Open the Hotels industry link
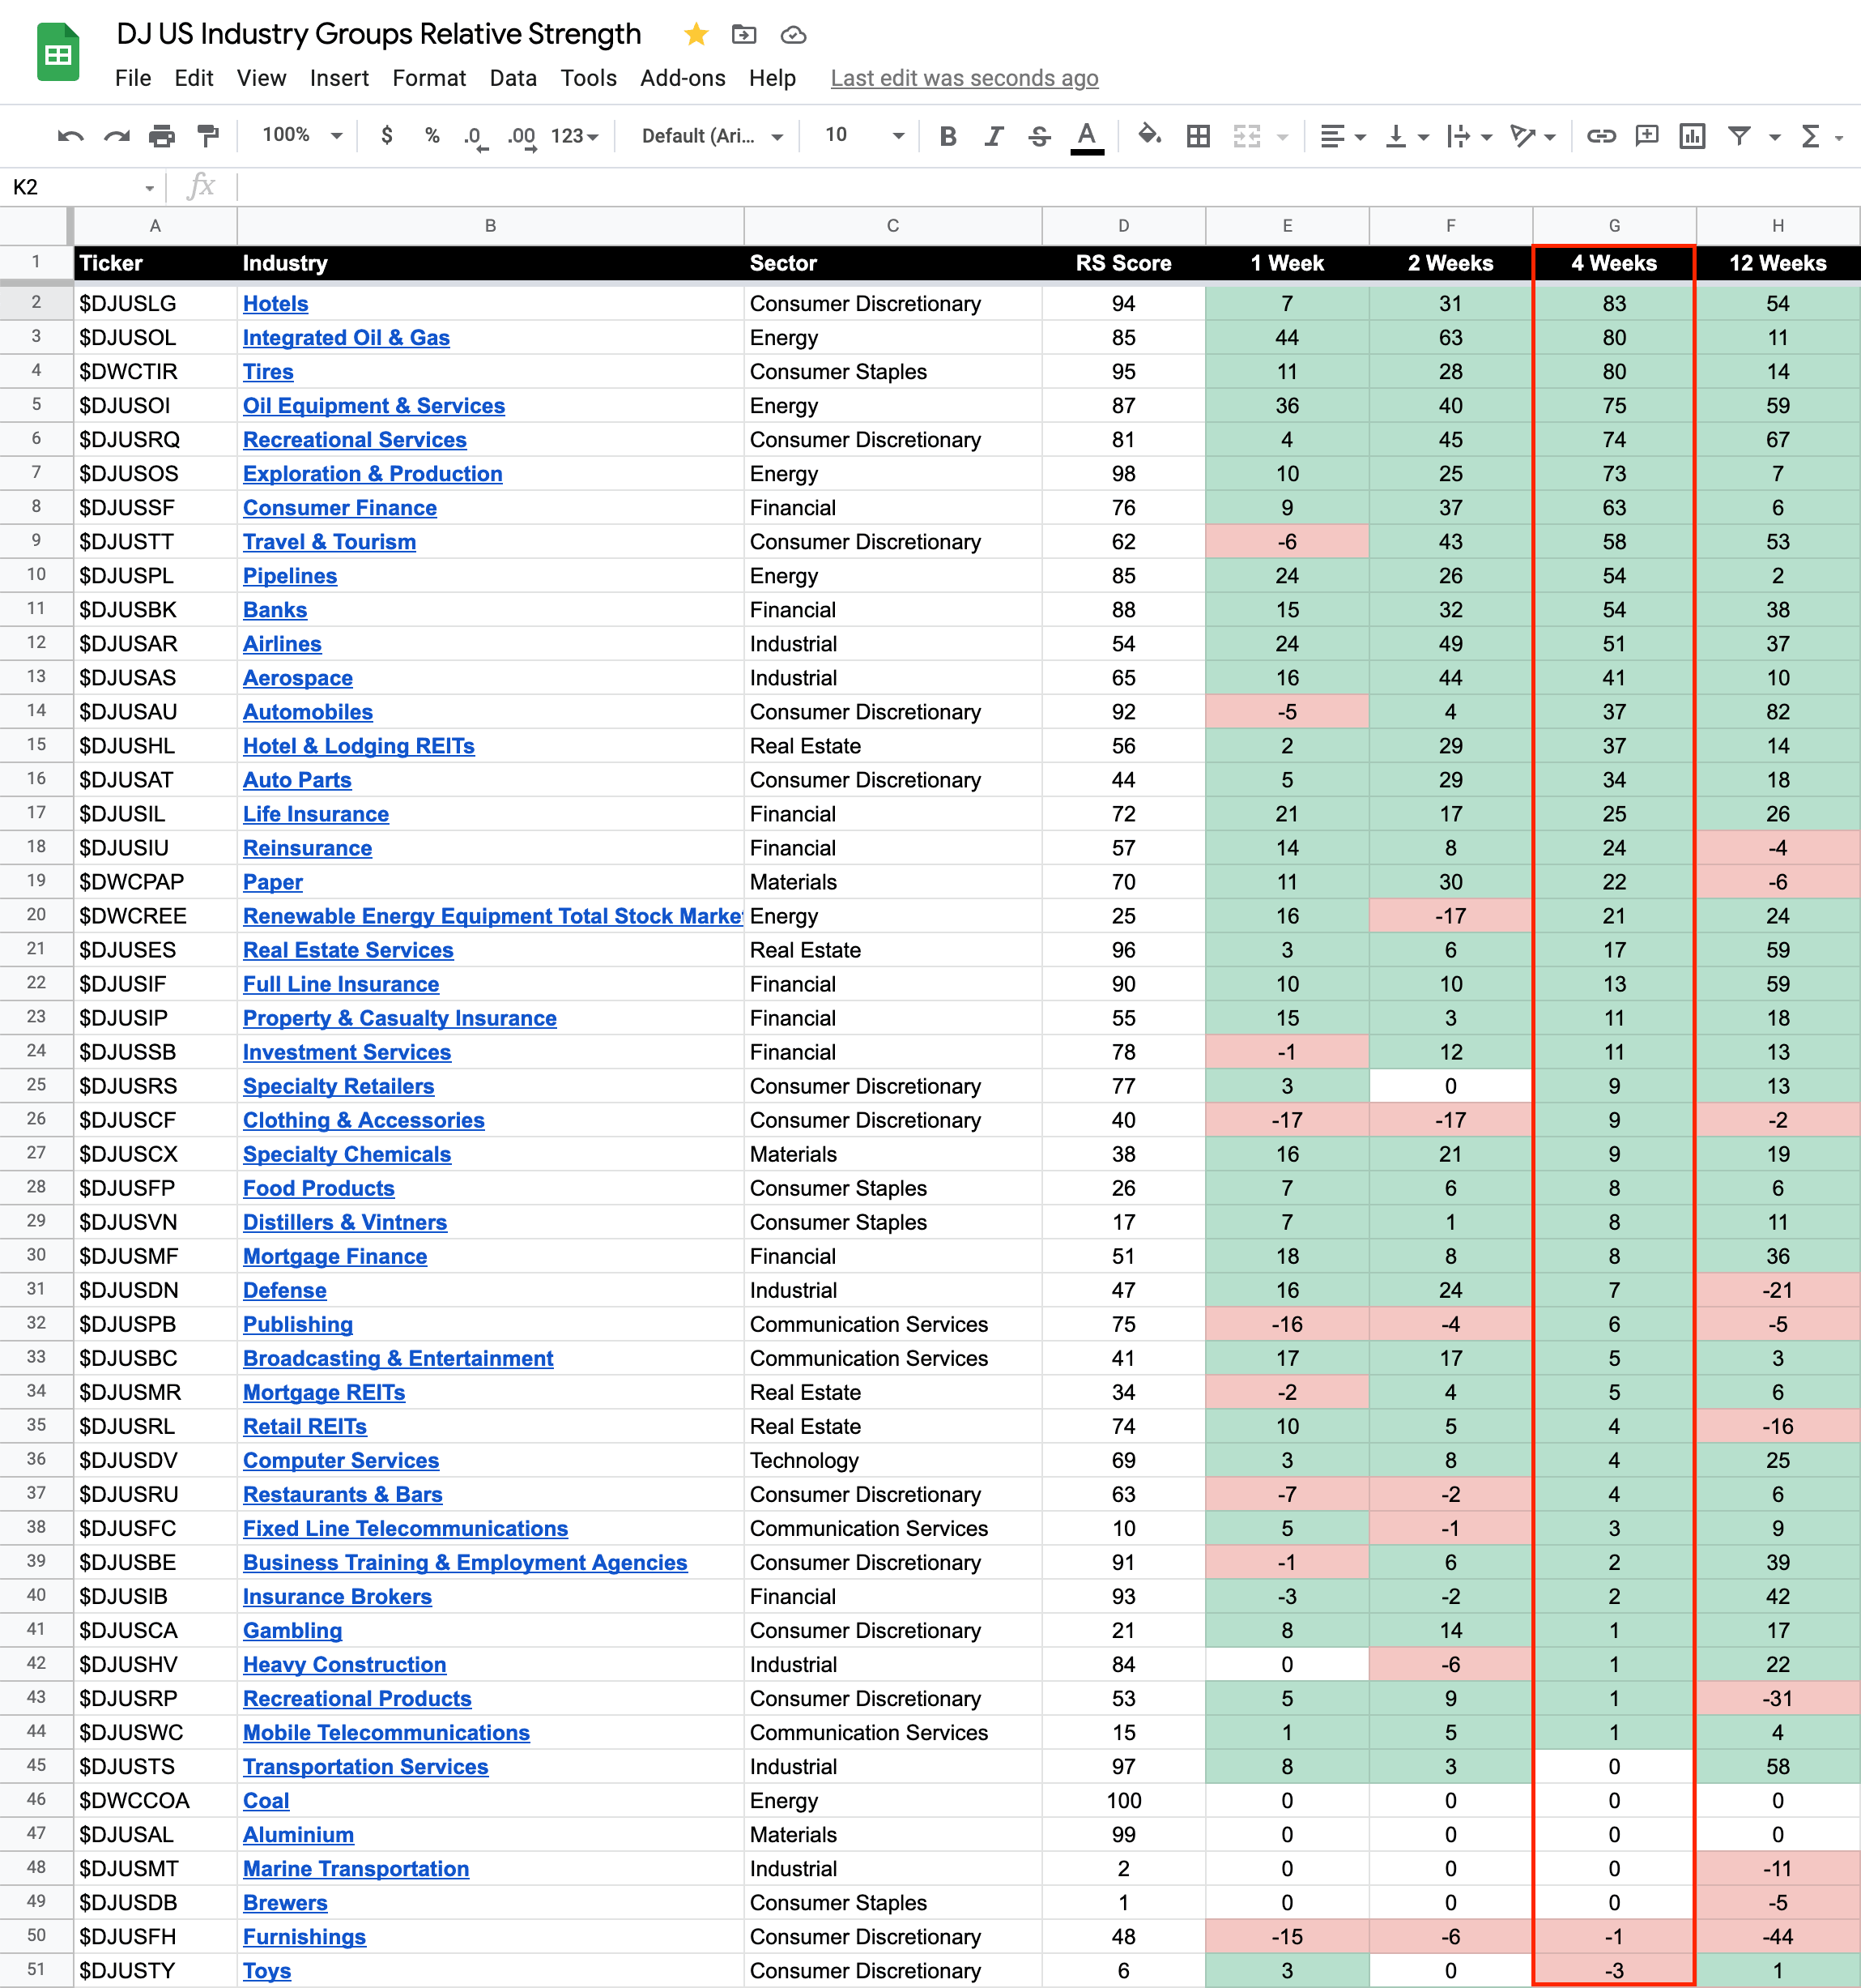1861x1988 pixels. coord(276,304)
